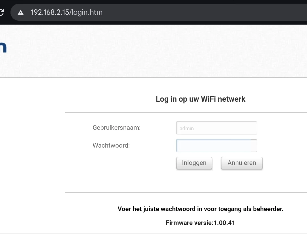Focus the Gebruikersnaam admin field
The image size is (307, 234).
(x=216, y=128)
